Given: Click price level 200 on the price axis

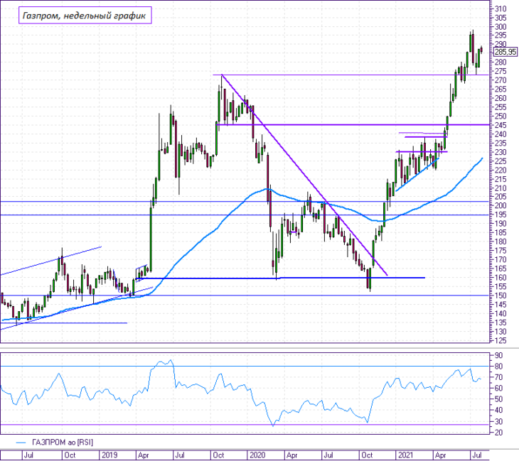Looking at the screenshot, I should (x=501, y=205).
